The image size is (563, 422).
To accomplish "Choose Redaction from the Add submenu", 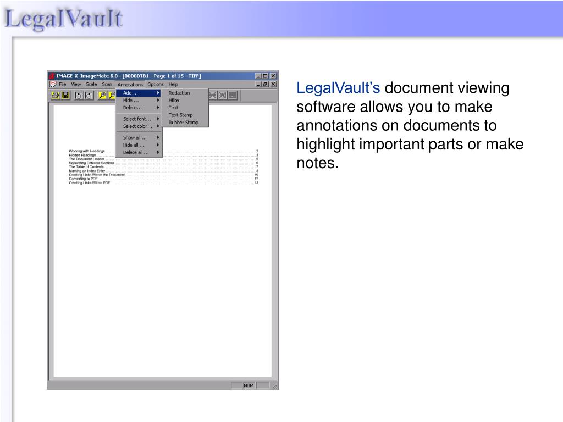I will click(x=185, y=93).
